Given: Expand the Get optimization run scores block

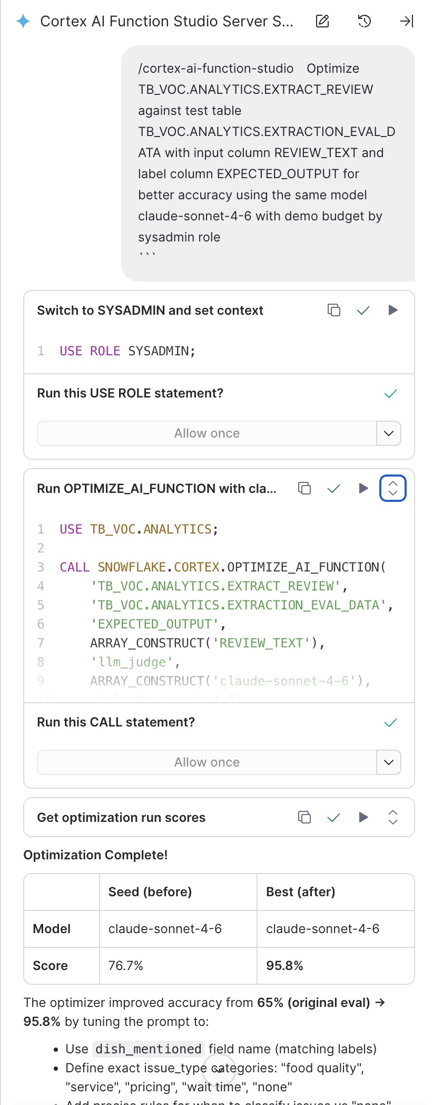Looking at the screenshot, I should pyautogui.click(x=393, y=817).
